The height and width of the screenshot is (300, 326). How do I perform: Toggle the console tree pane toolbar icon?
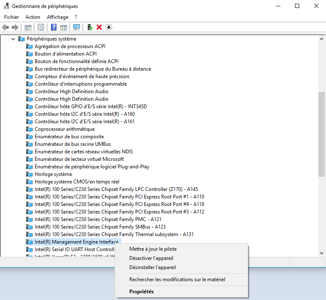(x=28, y=28)
